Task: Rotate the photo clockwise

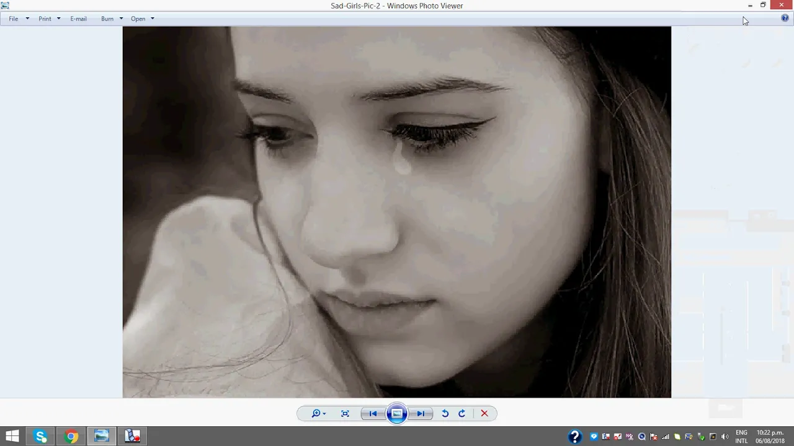Action: coord(462,414)
